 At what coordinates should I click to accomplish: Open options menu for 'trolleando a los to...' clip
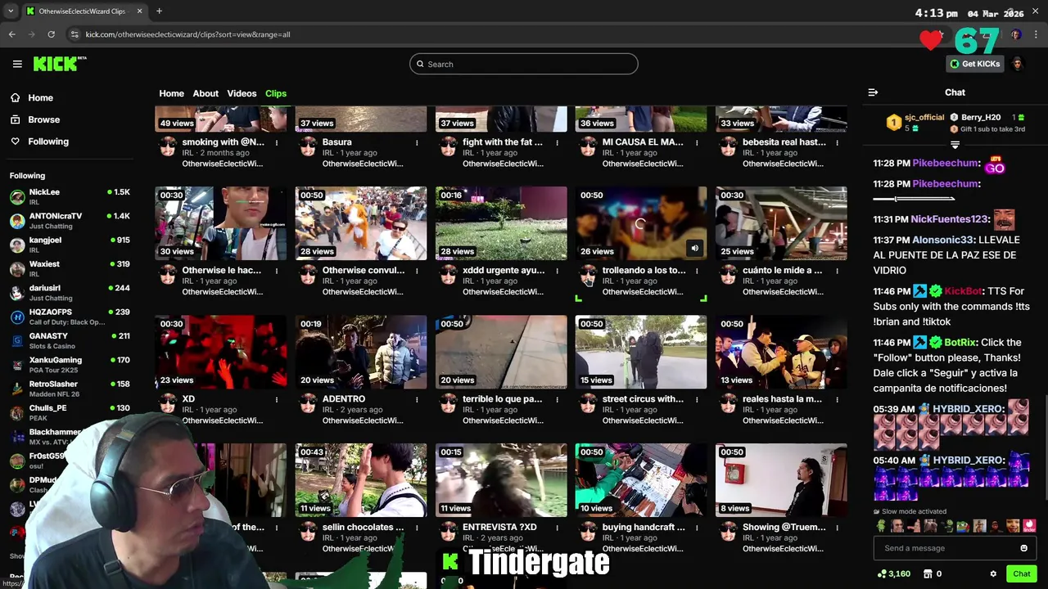pos(697,271)
